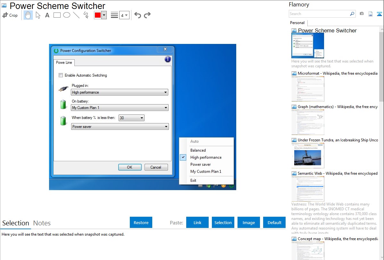Switch to the Notes tab
The height and width of the screenshot is (260, 384).
(x=42, y=223)
